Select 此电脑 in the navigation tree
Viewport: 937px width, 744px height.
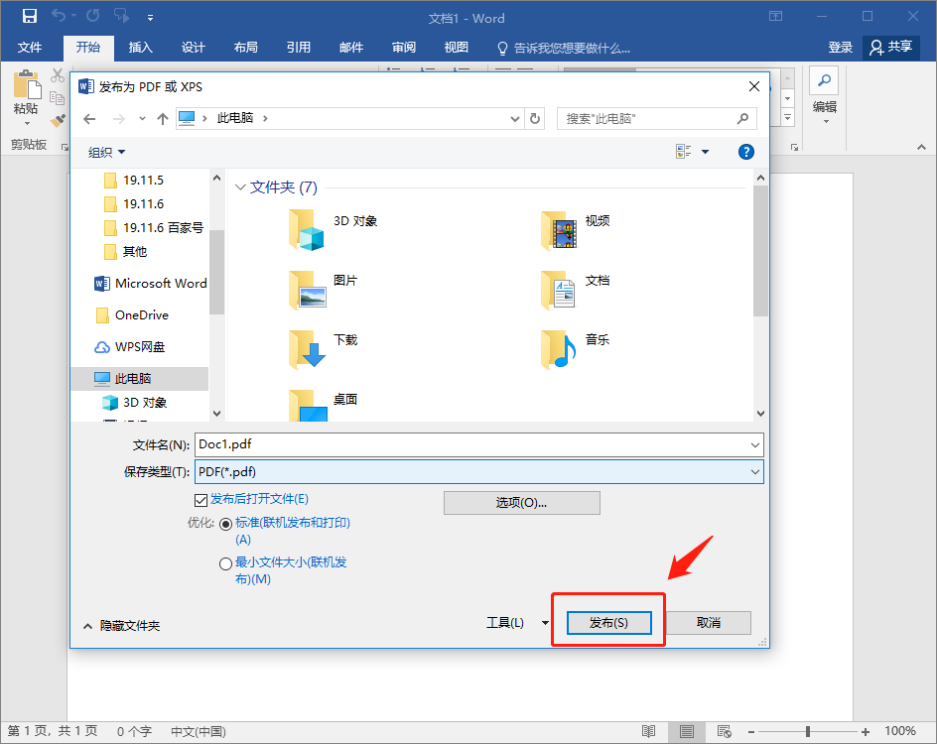point(140,379)
